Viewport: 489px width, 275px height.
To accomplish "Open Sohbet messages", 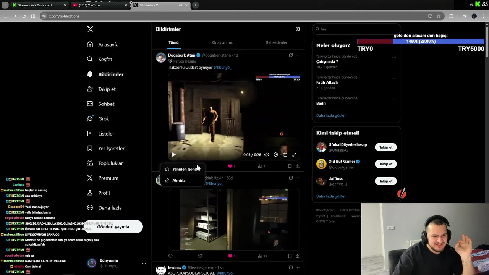I will pos(100,104).
